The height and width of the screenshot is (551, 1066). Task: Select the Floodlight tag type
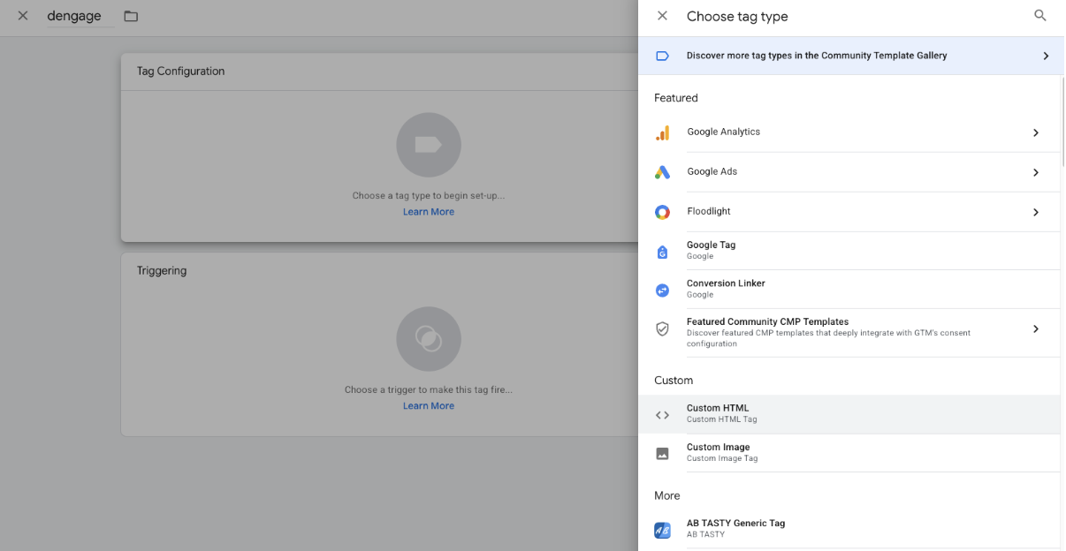point(849,212)
